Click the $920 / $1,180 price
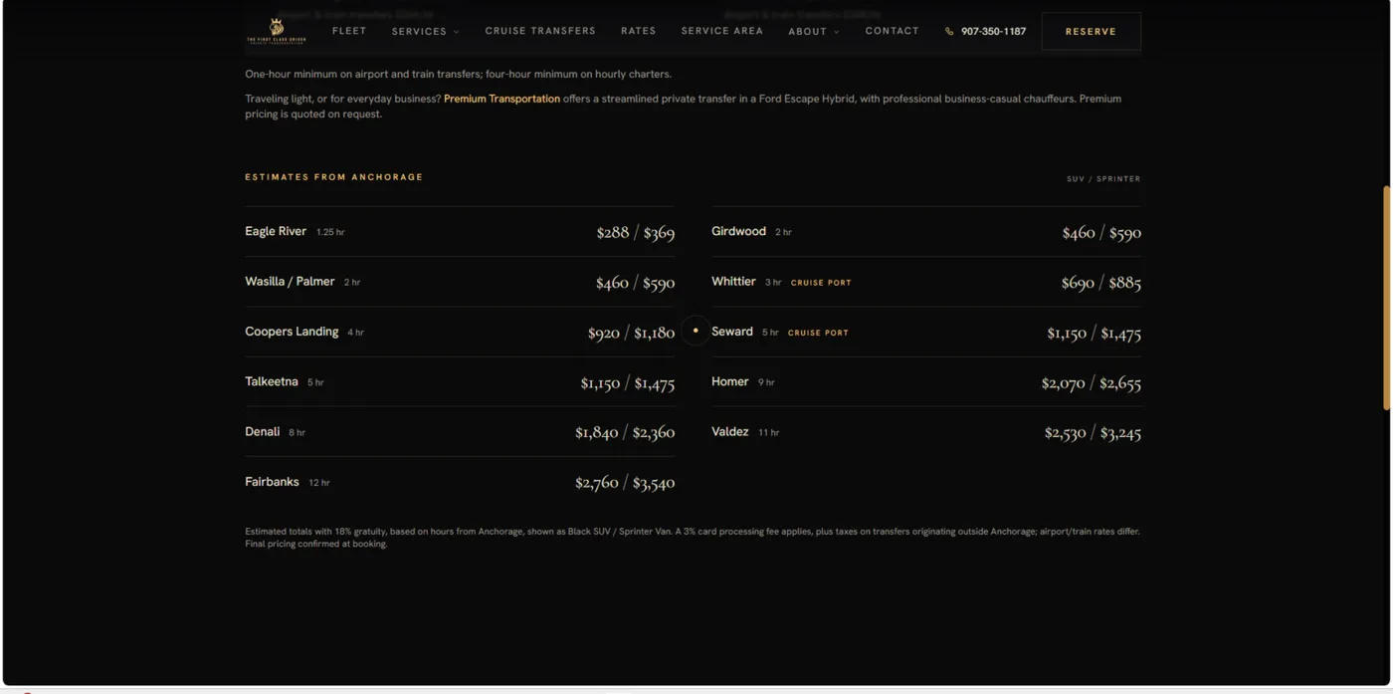Image resolution: width=1393 pixels, height=694 pixels. [631, 333]
